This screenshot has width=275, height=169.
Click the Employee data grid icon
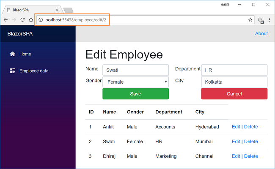pyautogui.click(x=12, y=71)
